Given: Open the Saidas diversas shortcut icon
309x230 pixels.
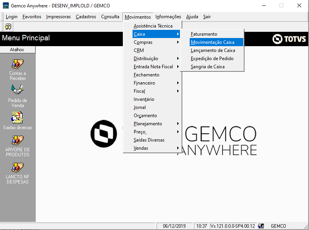Looking at the screenshot, I should 17,118.
